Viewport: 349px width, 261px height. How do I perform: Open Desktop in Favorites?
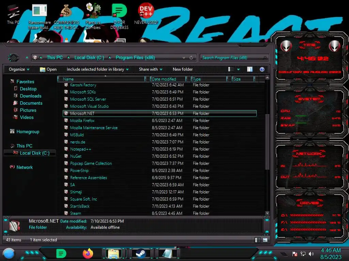(28, 89)
